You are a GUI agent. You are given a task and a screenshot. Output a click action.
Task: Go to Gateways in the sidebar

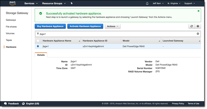pos(11,20)
